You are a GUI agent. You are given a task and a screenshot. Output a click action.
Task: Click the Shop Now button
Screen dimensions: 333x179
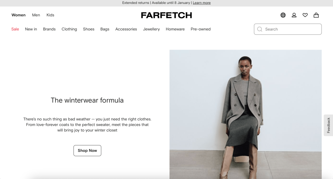pos(87,151)
